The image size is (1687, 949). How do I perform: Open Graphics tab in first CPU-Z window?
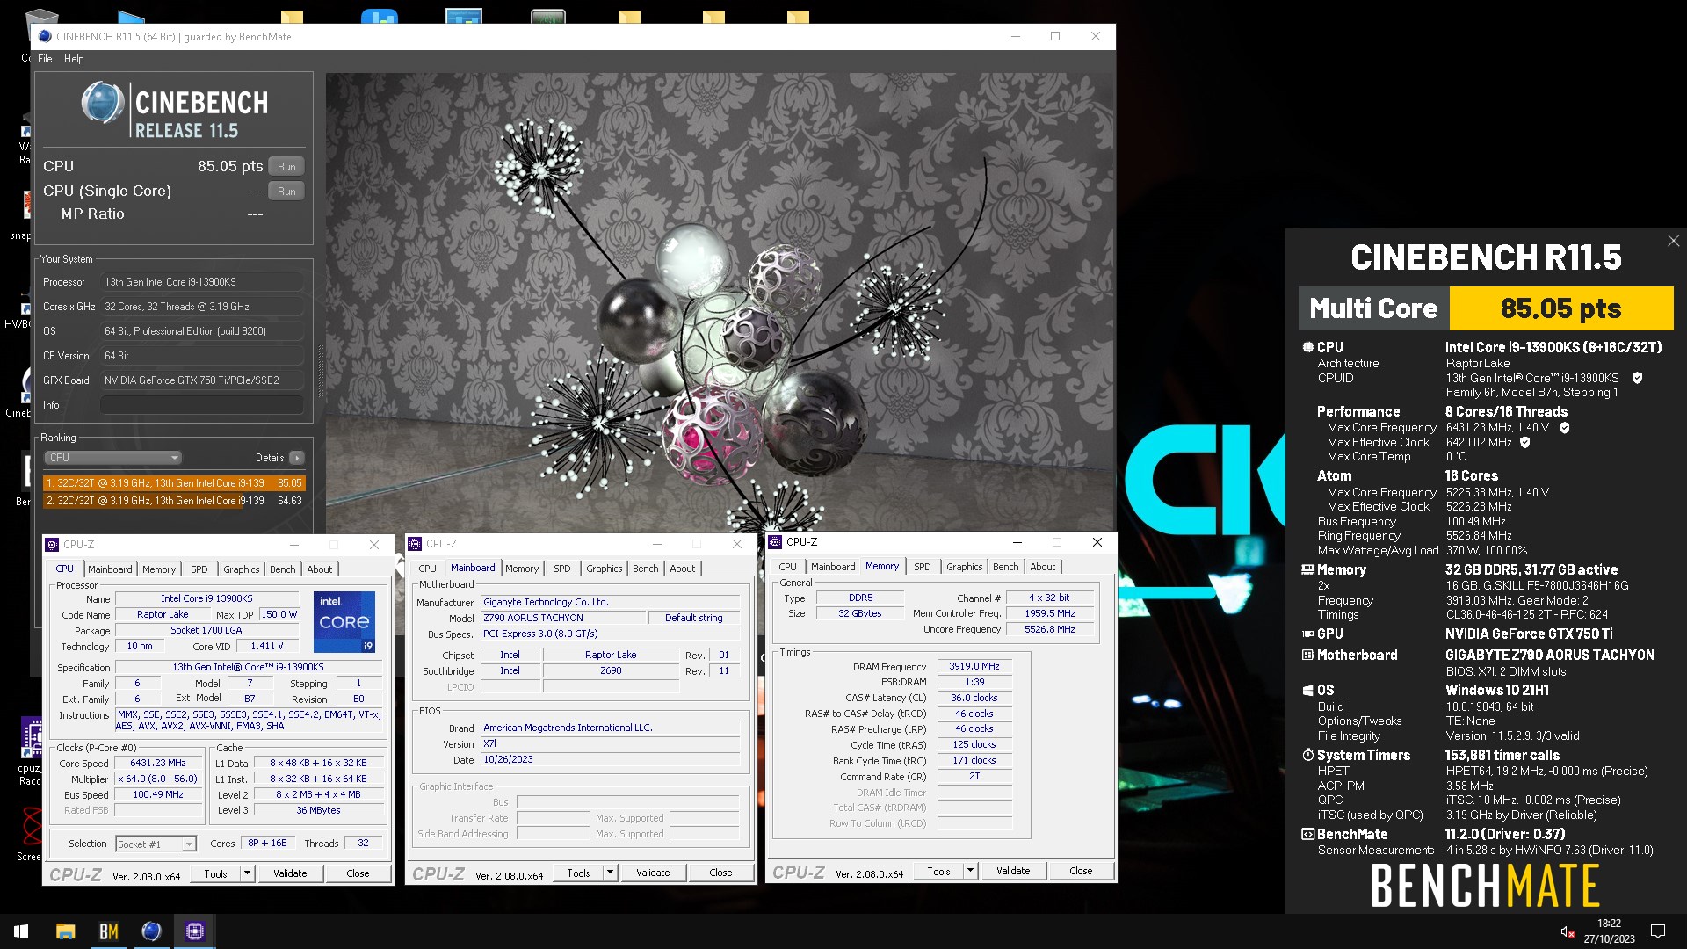tap(242, 569)
